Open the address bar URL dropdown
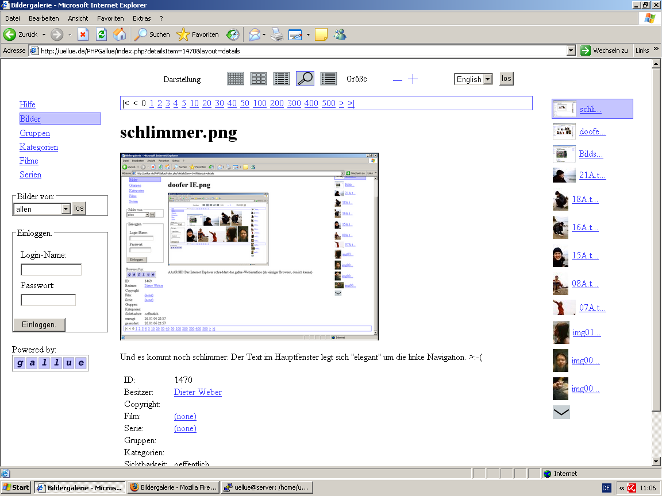 (x=571, y=51)
